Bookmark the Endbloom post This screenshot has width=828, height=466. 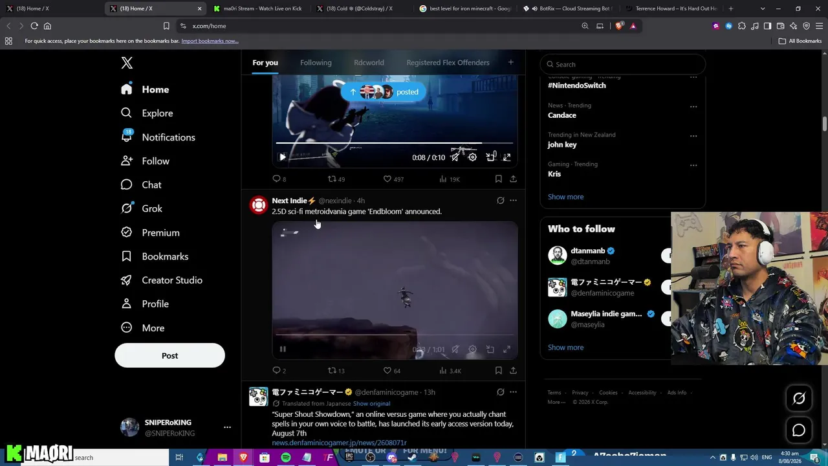point(498,371)
